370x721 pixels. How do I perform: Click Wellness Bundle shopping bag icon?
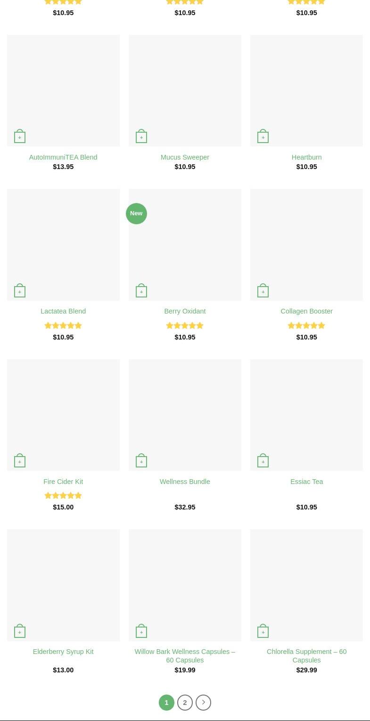[x=141, y=461]
